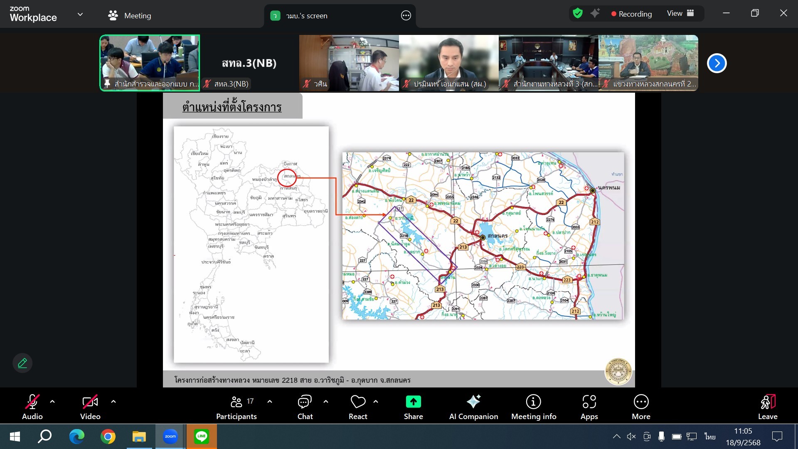Click the LINE app in taskbar
Viewport: 798px width, 449px height.
click(202, 437)
